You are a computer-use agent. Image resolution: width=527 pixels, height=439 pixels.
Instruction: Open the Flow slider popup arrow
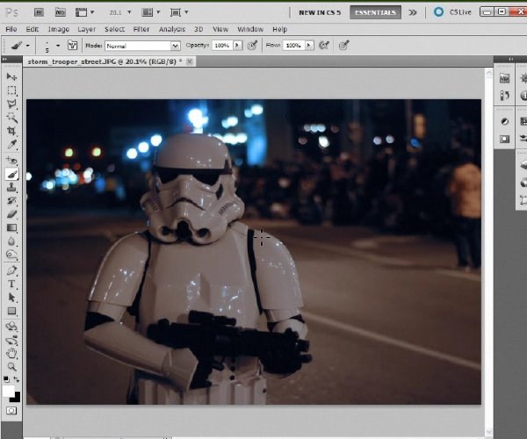(x=309, y=45)
